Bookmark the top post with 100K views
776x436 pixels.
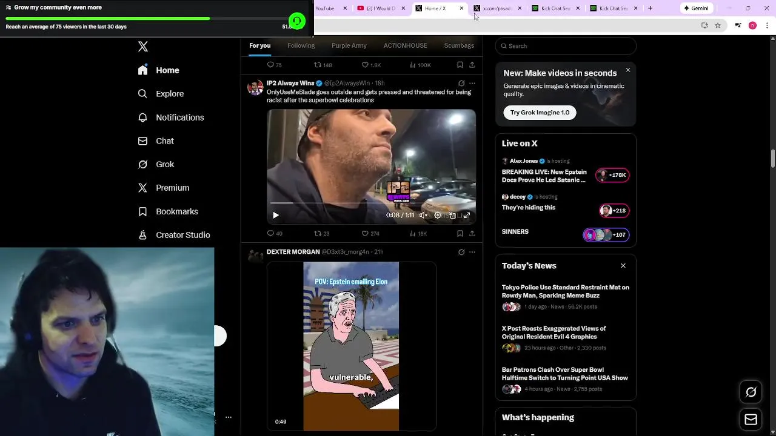coord(460,65)
